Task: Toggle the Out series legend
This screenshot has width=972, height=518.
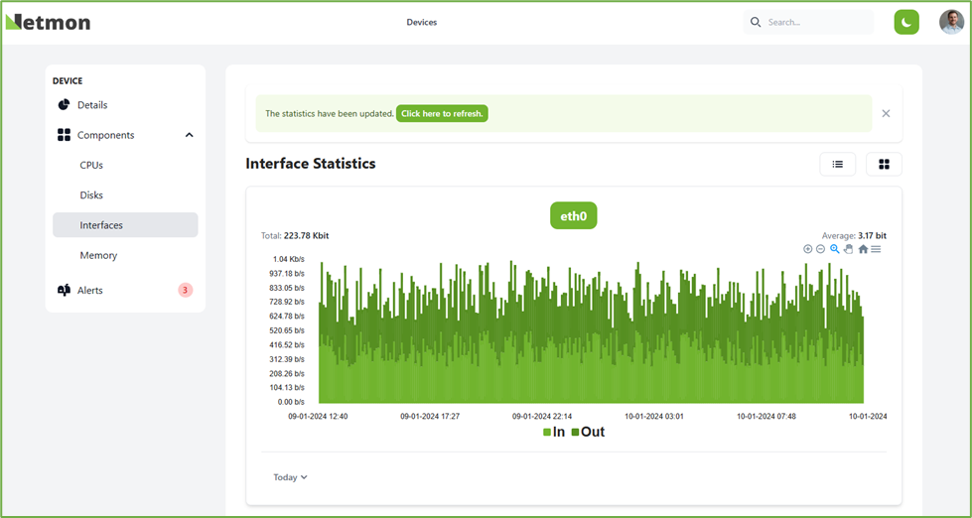Action: click(x=588, y=432)
